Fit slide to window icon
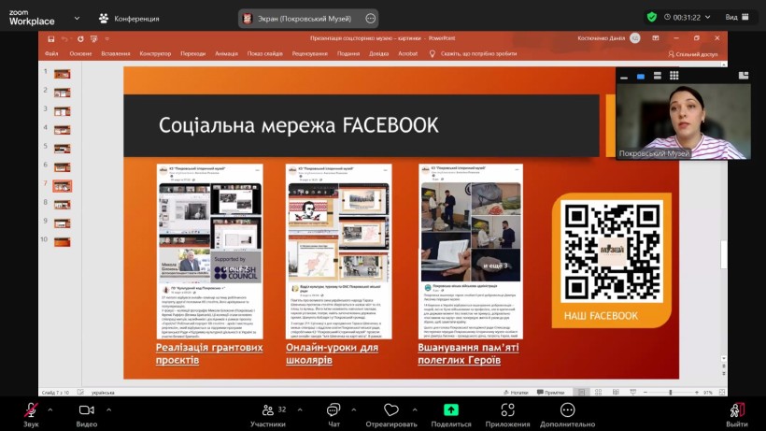Viewport: 766px width, 431px height. coord(722,393)
